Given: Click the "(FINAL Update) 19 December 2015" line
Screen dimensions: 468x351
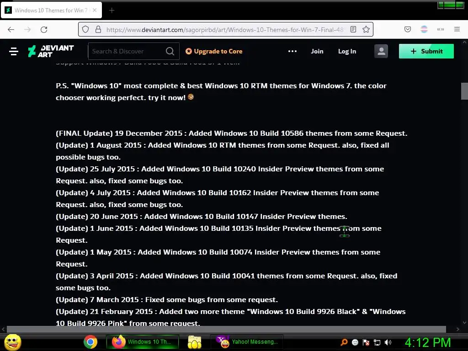Looking at the screenshot, I should [x=232, y=133].
